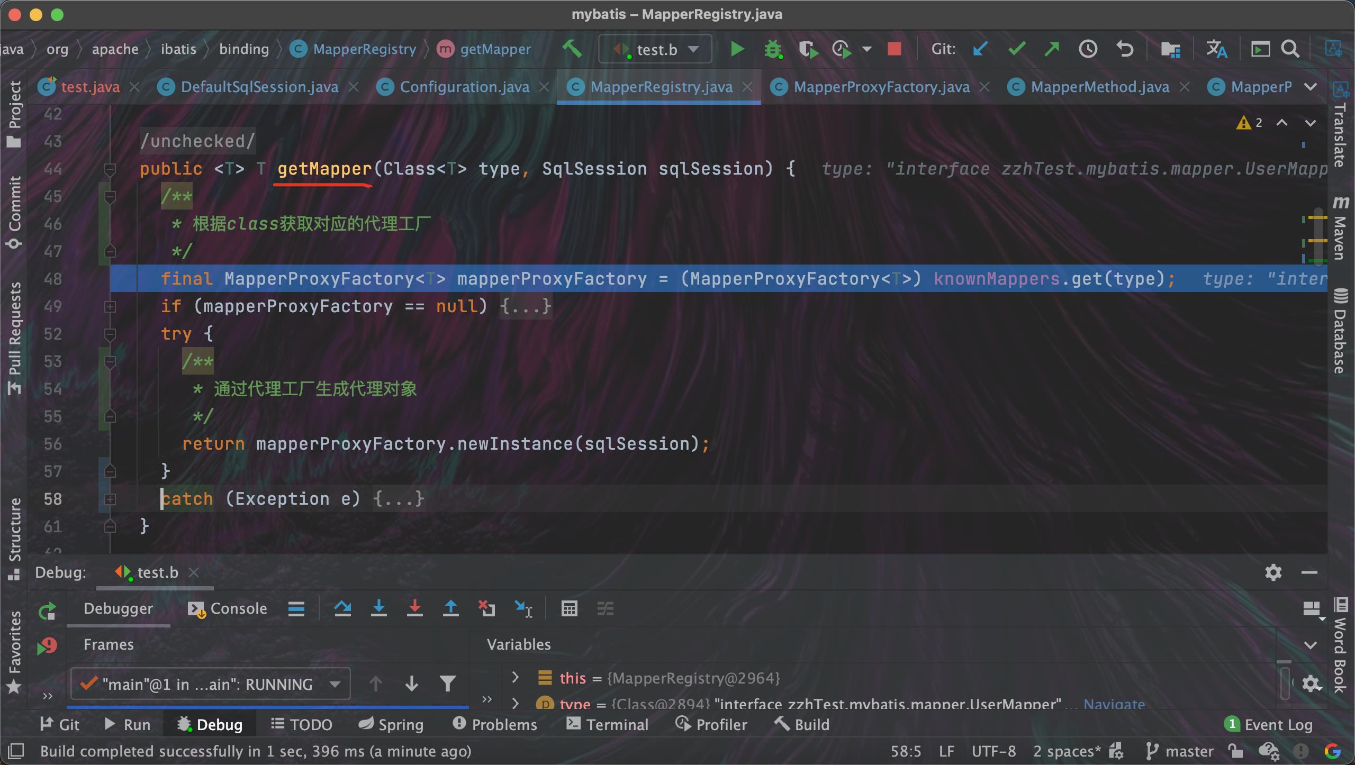
Task: Change UTF-8 file encoding in status bar
Action: pos(993,751)
